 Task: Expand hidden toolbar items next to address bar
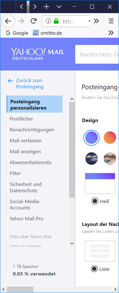tap(96, 21)
